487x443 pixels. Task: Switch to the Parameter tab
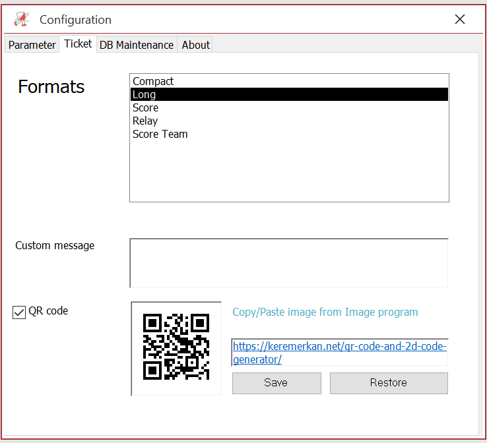(x=32, y=45)
